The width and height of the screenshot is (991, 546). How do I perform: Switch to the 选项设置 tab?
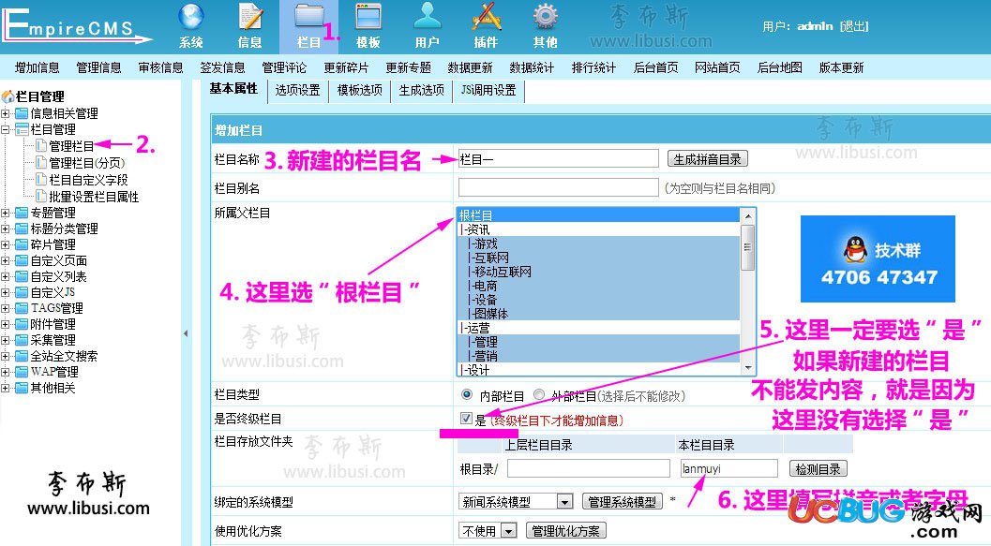(298, 90)
